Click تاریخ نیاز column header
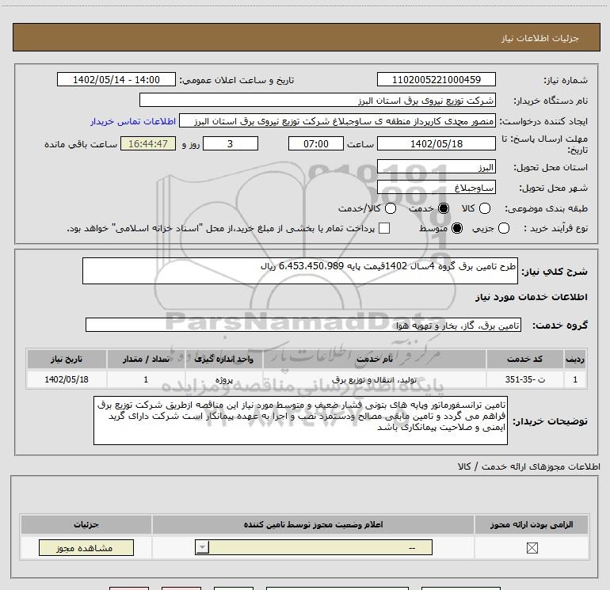610x590 pixels. 67,359
